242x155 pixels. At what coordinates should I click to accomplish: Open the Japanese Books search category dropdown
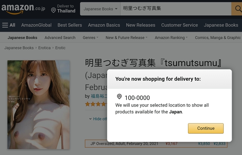click(x=100, y=9)
